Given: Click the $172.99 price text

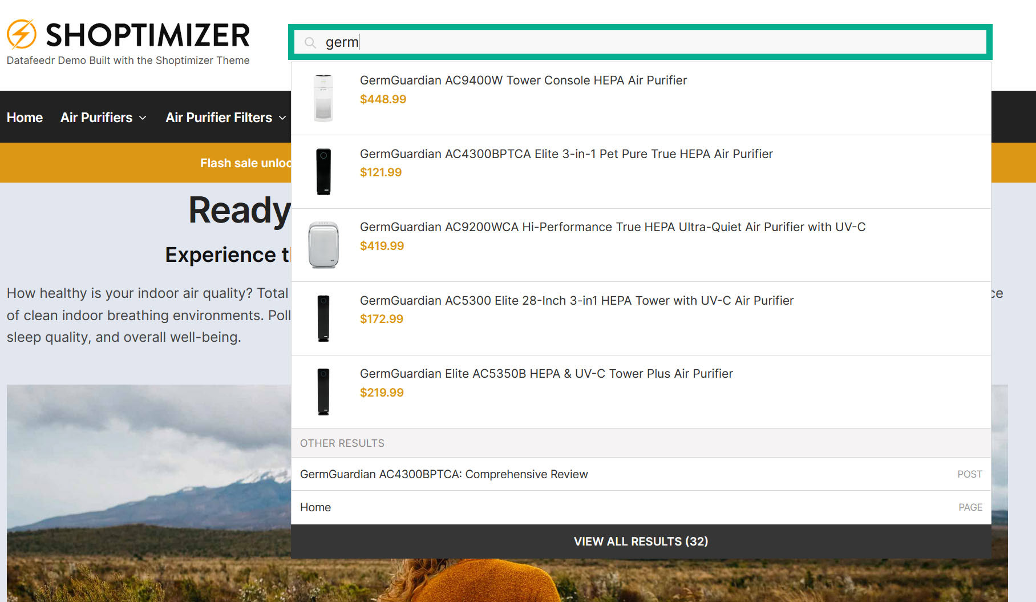Looking at the screenshot, I should tap(381, 319).
